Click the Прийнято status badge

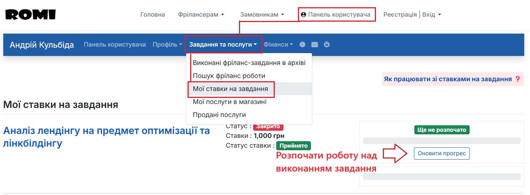[294, 146]
